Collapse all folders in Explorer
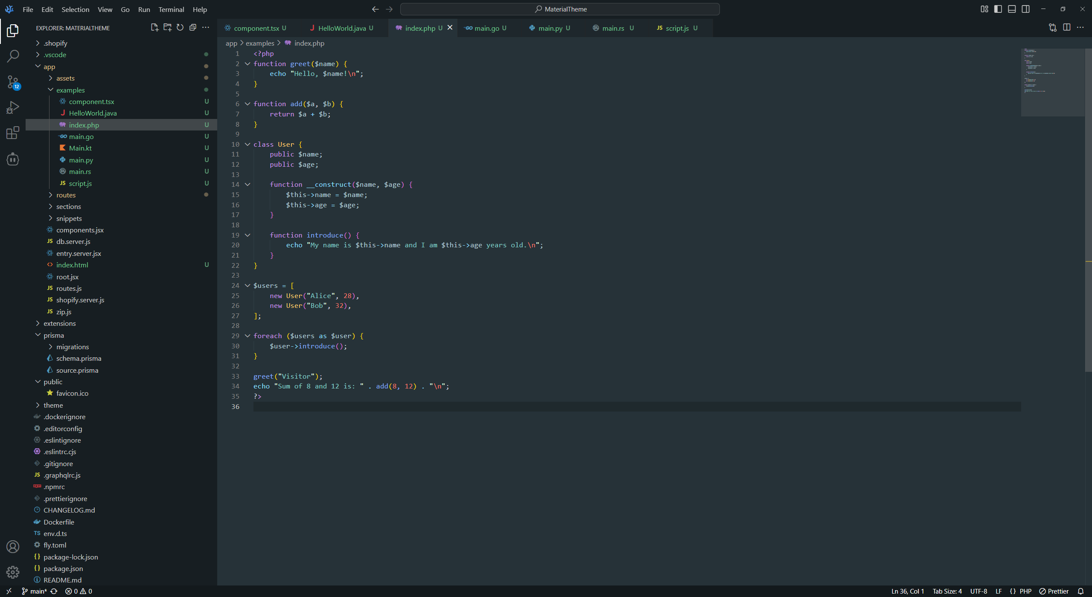Image resolution: width=1092 pixels, height=597 pixels. click(193, 28)
